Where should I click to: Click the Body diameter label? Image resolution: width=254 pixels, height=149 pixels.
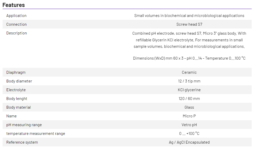19,81
